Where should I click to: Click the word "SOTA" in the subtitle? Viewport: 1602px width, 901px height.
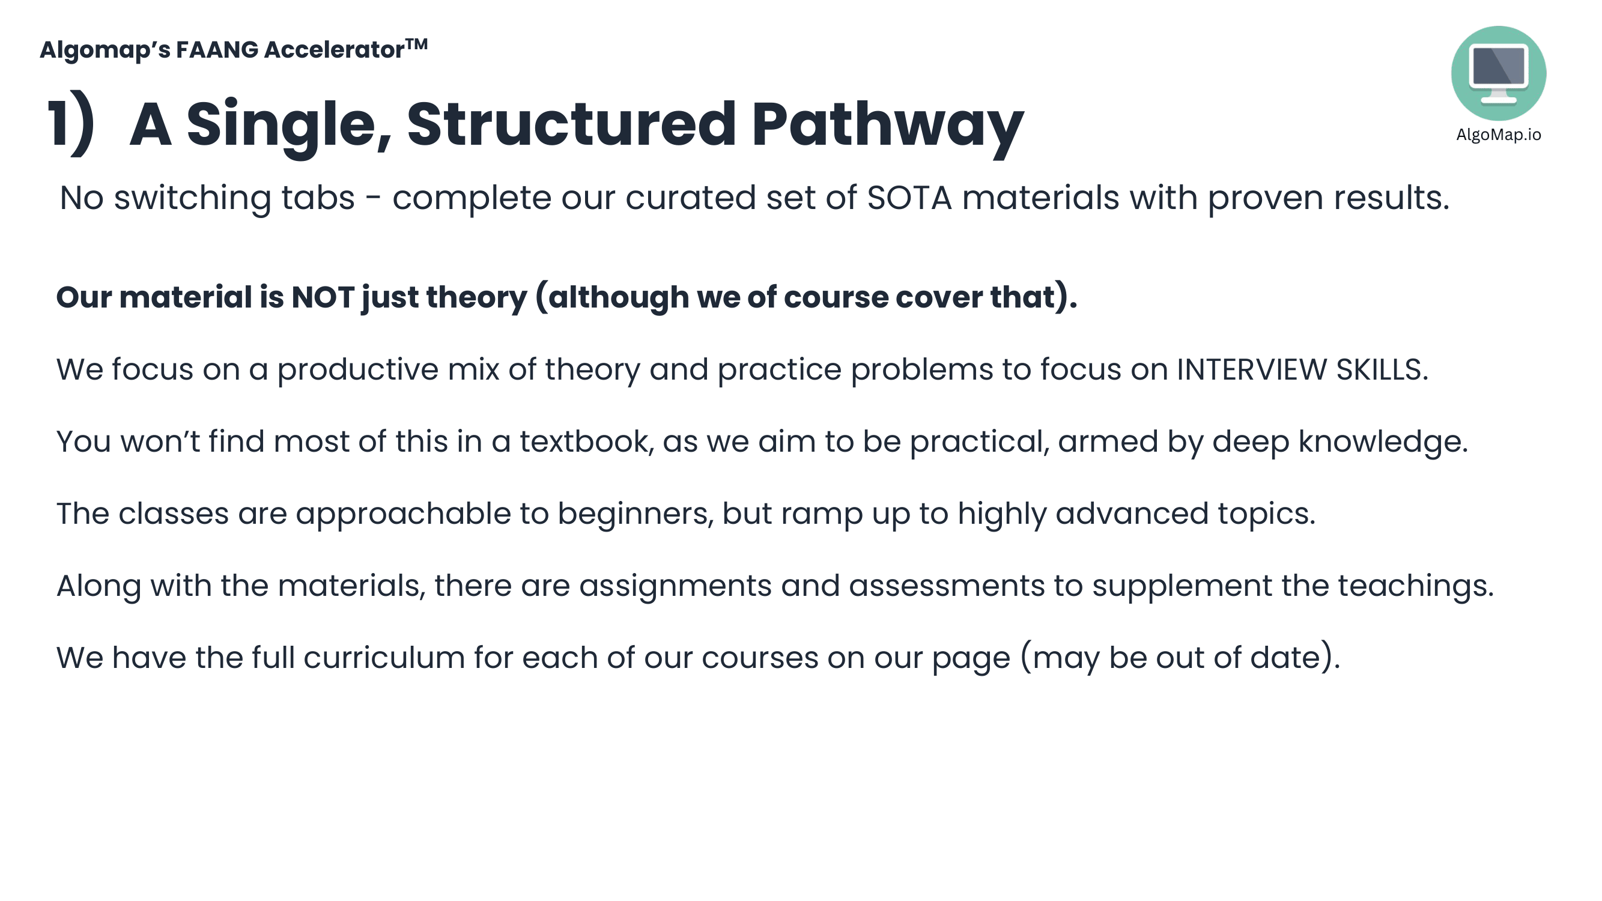pyautogui.click(x=909, y=198)
